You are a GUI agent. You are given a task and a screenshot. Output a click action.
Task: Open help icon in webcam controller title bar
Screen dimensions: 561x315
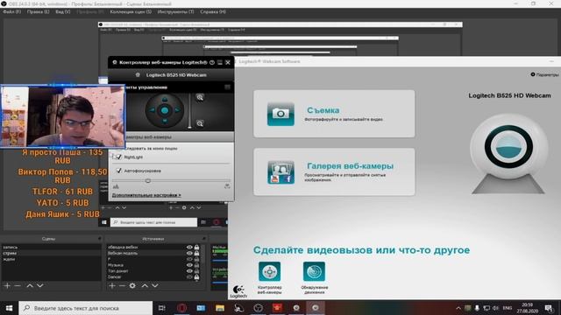tap(212, 62)
